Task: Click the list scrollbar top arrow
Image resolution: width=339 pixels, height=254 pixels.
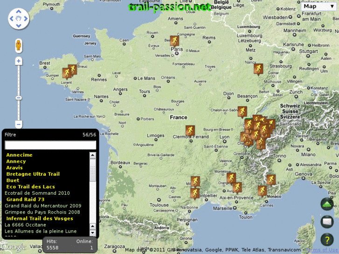Action: tap(92, 155)
